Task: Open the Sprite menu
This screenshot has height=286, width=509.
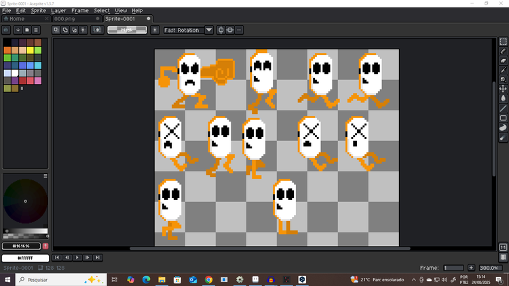Action: pos(38,11)
